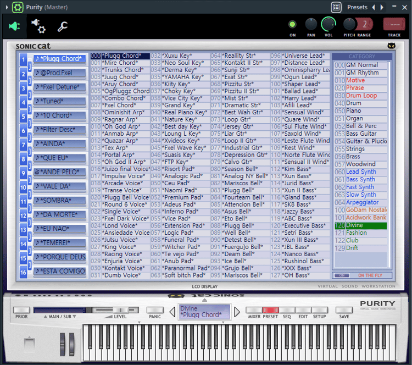
Task: Click the TRACK mixer assignment box
Action: pos(394,24)
